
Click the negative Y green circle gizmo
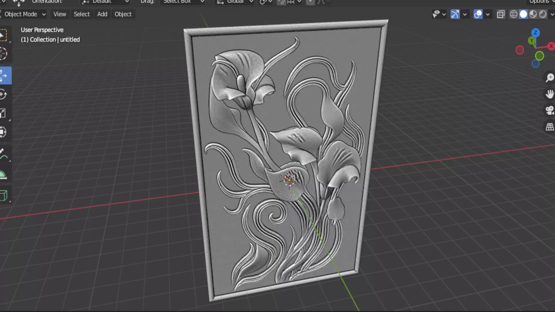(539, 56)
